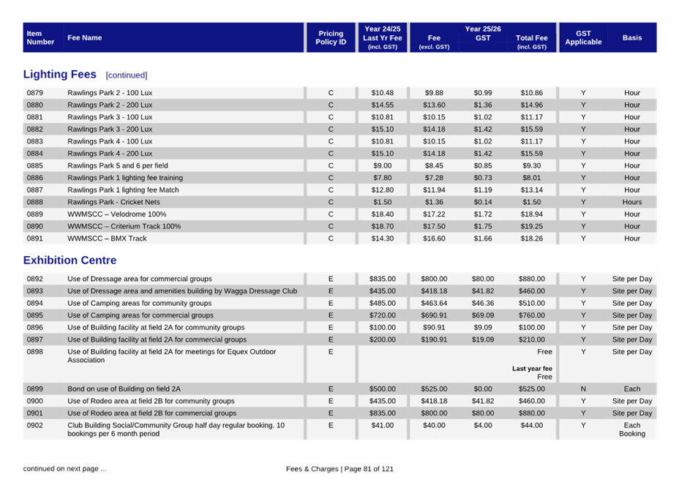The image size is (679, 480).
Task: Click the "Year 25/26" header
Action: (x=483, y=29)
